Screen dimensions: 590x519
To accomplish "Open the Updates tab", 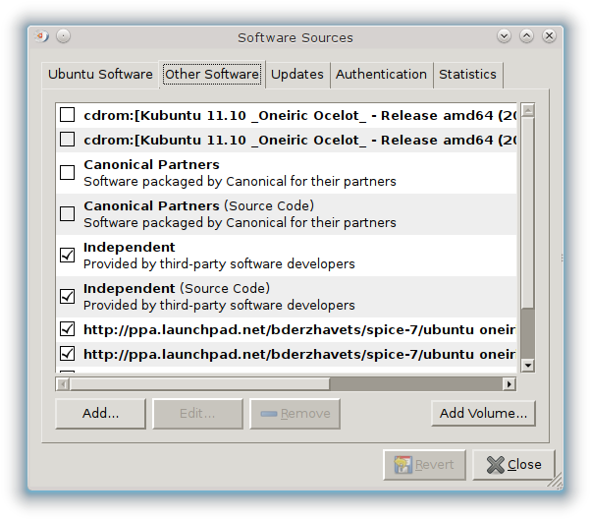I will click(296, 75).
